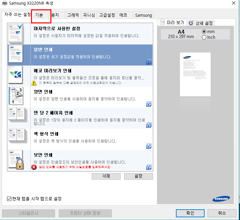Click the gear icon beside 상세 설정
240x220 pixels.
[x=191, y=23]
